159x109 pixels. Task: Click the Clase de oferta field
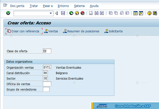[47, 51]
